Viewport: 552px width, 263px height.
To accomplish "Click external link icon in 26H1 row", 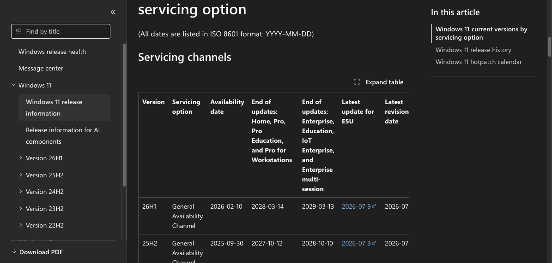I will pyautogui.click(x=374, y=206).
